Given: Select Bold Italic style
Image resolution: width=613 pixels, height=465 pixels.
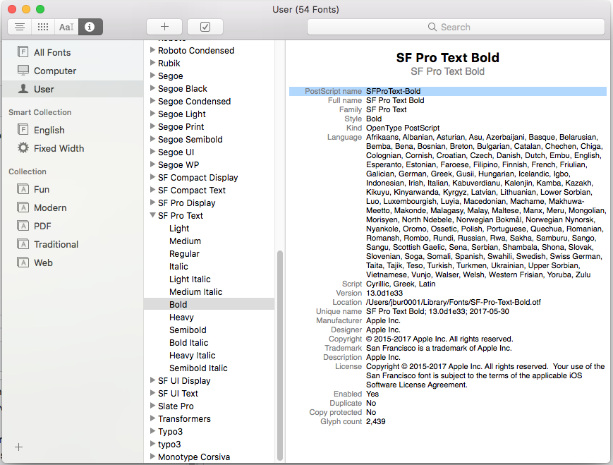Looking at the screenshot, I should tap(188, 343).
